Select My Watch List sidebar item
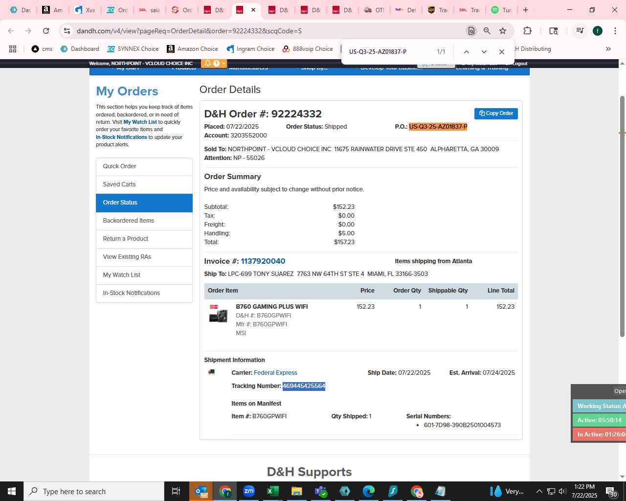 click(x=144, y=275)
